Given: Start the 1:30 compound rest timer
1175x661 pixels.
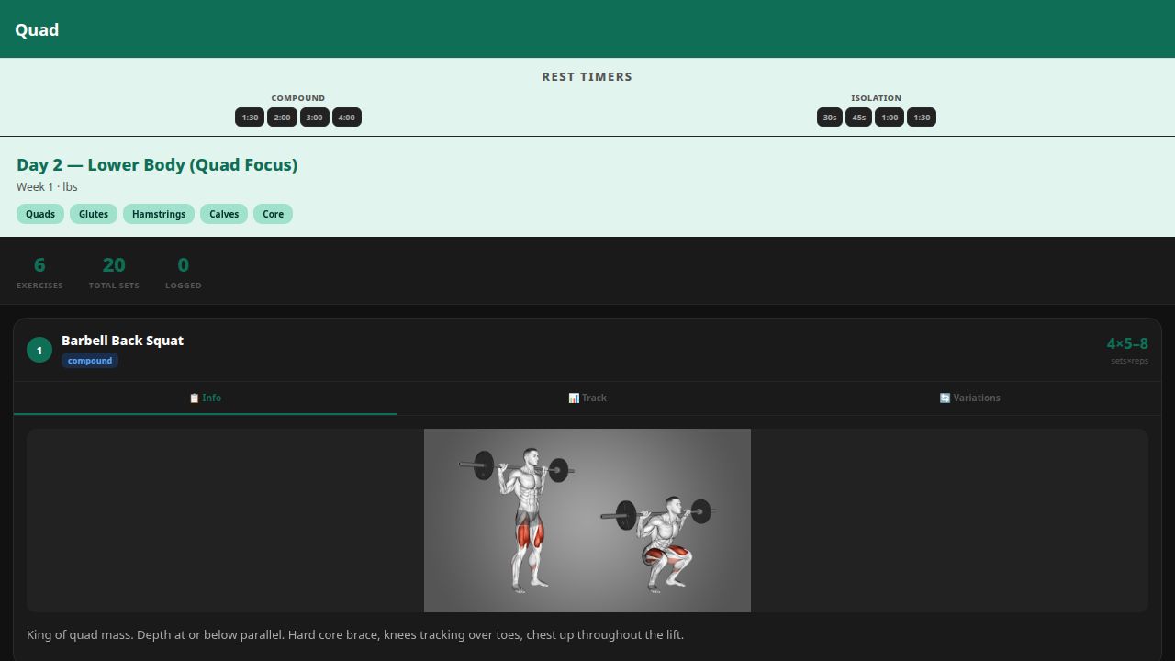Looking at the screenshot, I should 250,118.
